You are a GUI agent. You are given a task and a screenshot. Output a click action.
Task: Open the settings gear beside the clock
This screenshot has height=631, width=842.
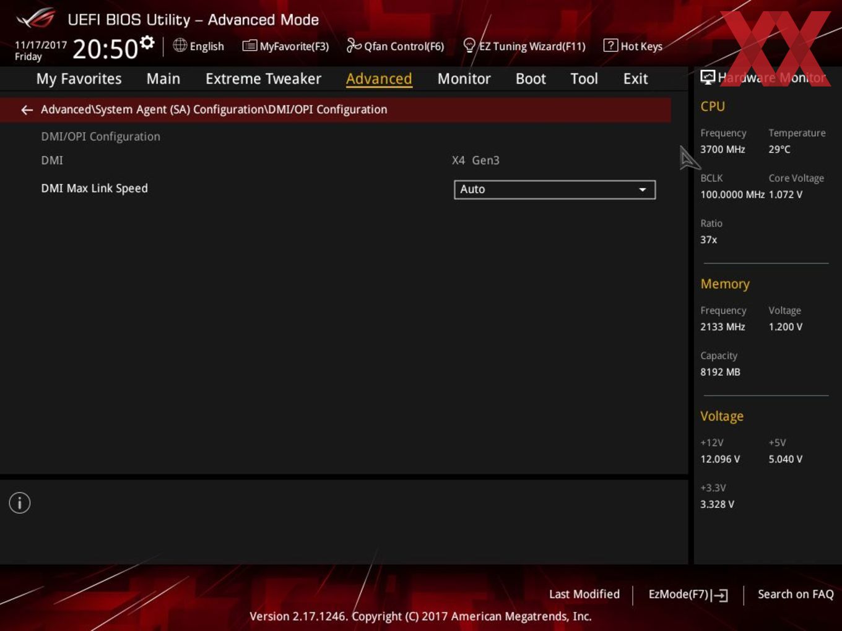pyautogui.click(x=147, y=43)
